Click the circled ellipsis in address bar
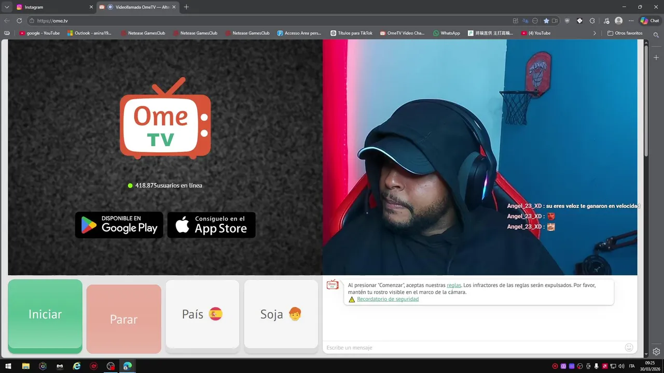 coord(535,21)
